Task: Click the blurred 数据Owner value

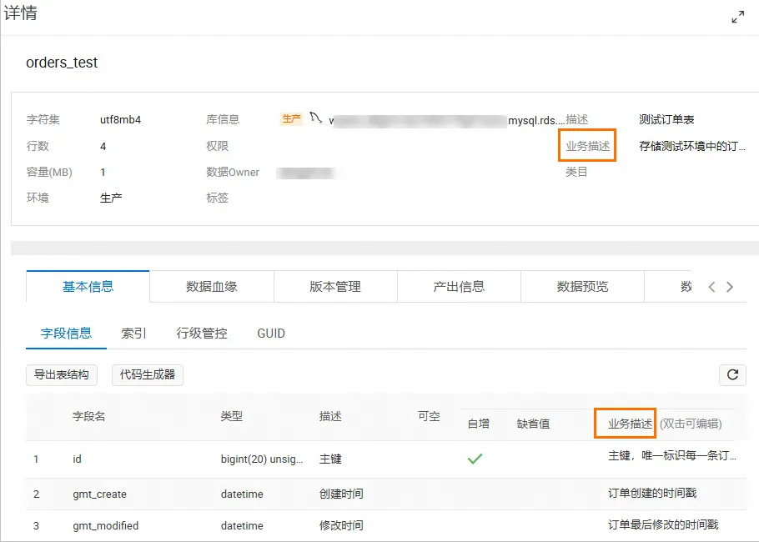Action: (306, 173)
